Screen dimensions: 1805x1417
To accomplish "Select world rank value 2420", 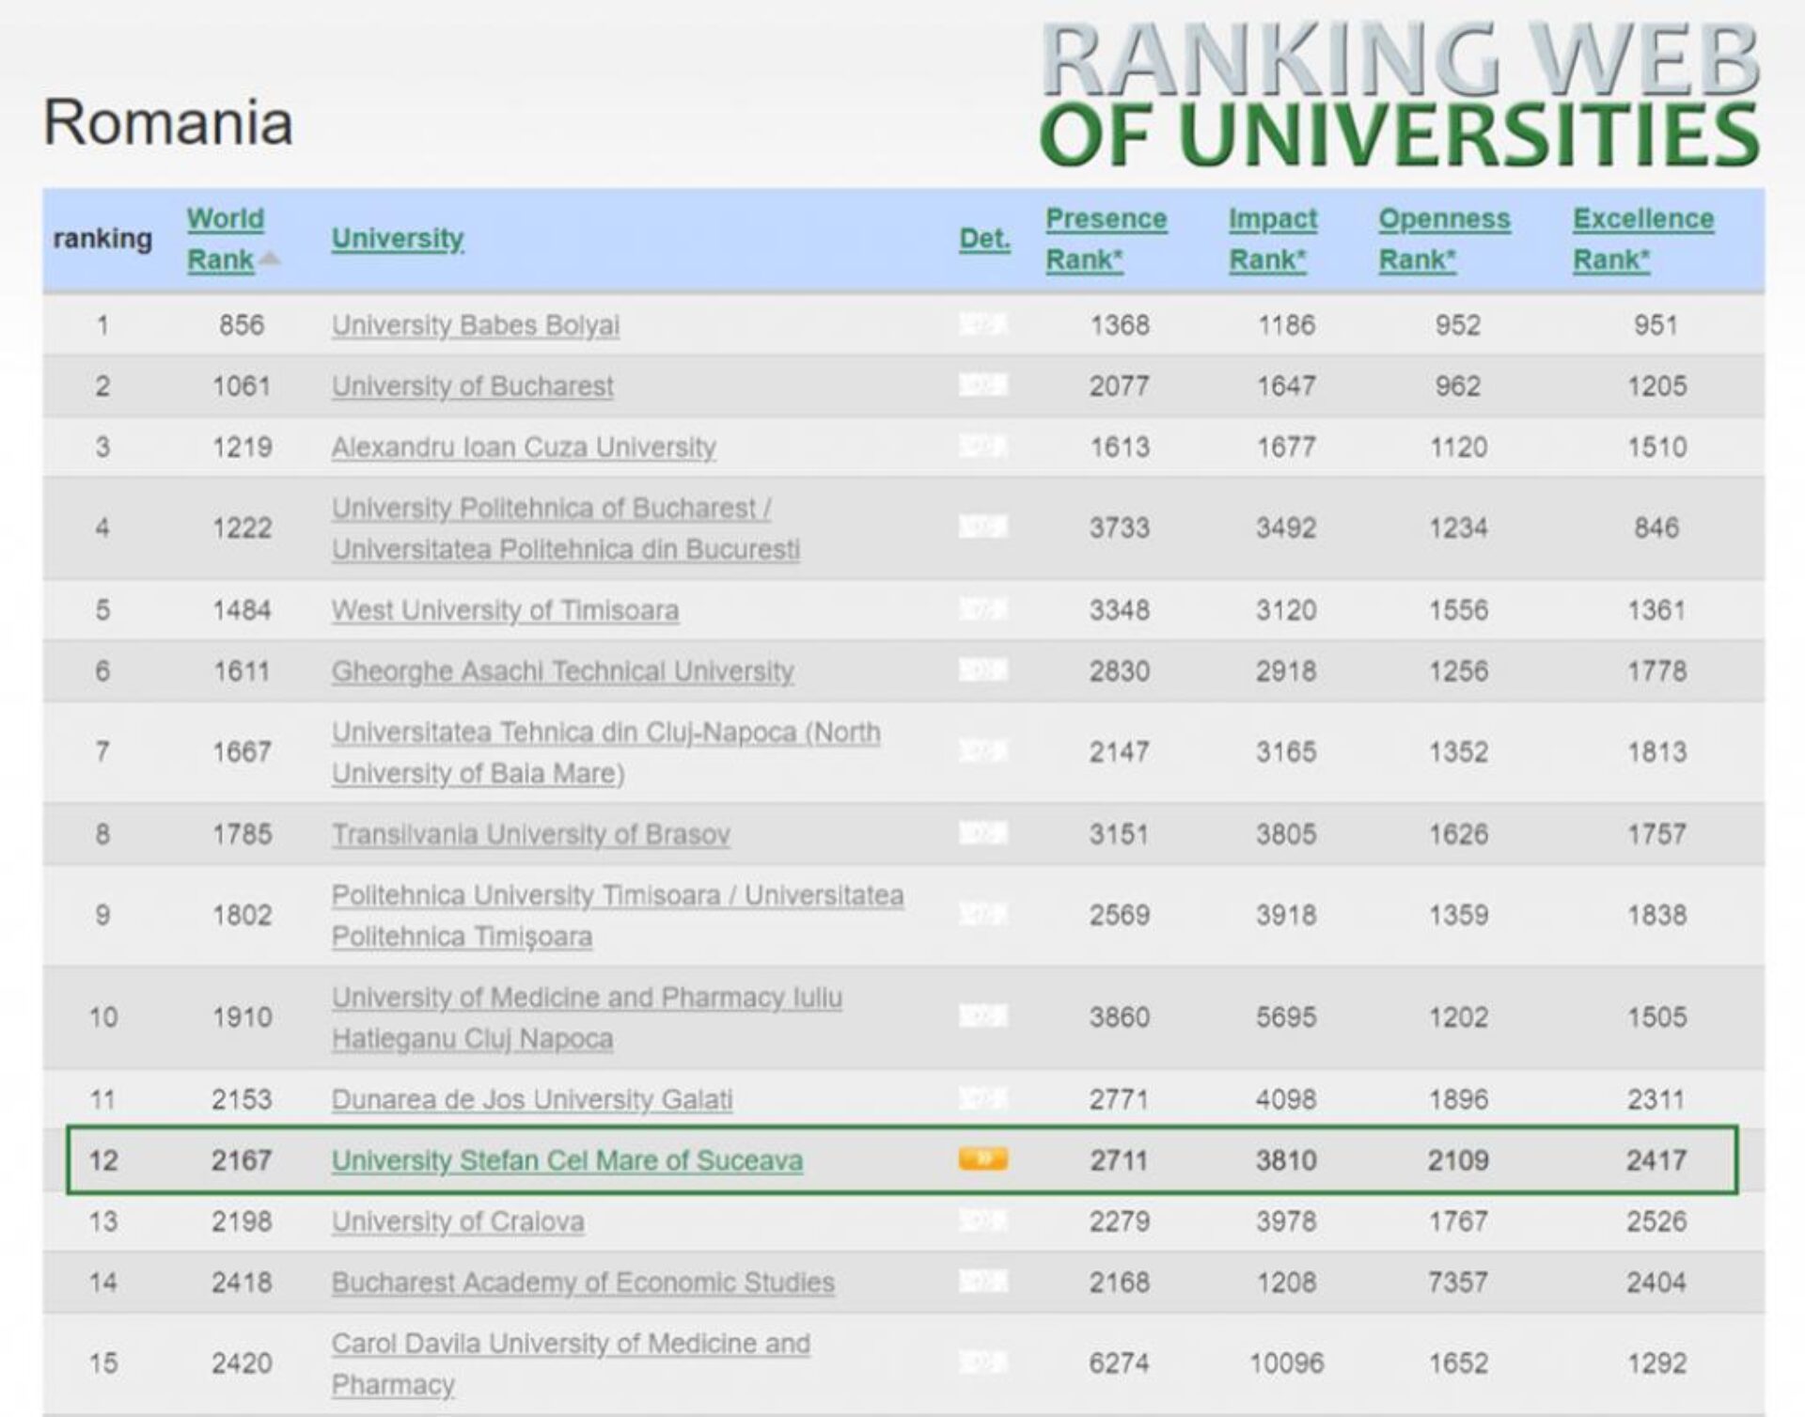I will click(x=242, y=1363).
